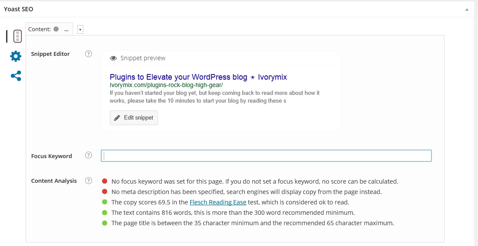This screenshot has width=478, height=246.
Task: Click the 'text contains 816 words' message
Action: pos(233,213)
